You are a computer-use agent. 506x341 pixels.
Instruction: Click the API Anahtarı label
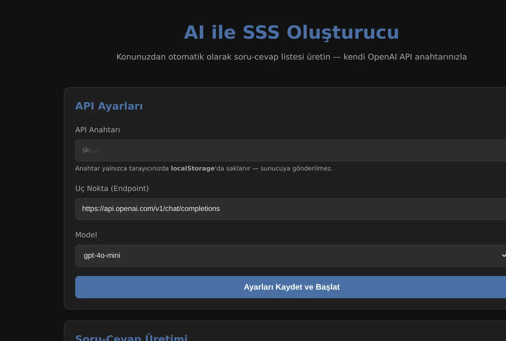tap(97, 130)
